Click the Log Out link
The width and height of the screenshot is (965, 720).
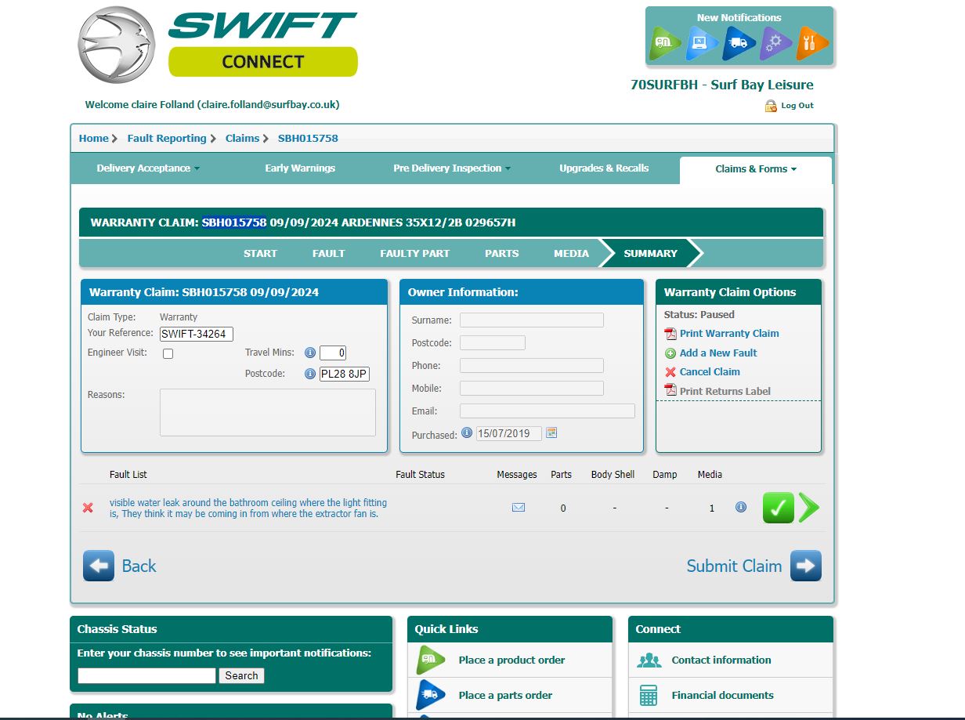(x=797, y=106)
